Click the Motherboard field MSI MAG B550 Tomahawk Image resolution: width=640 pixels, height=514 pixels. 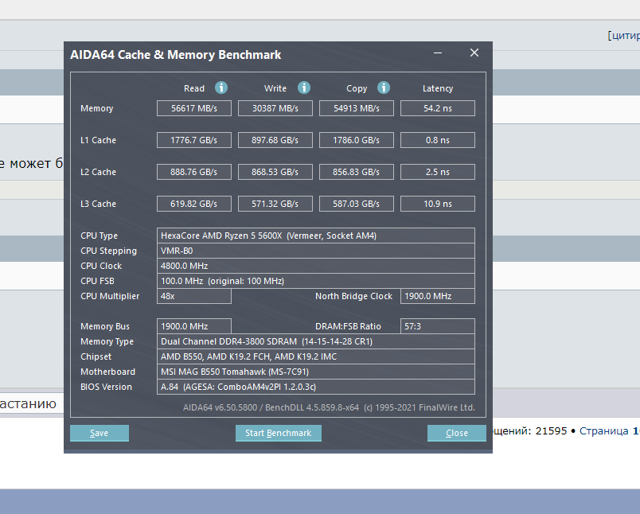(x=316, y=372)
